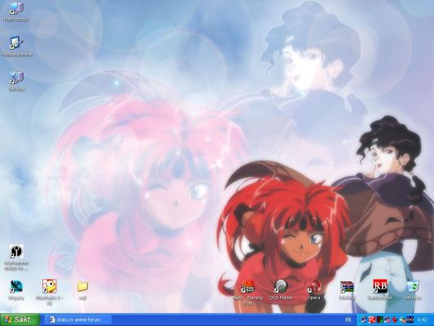Open the WinRAR books icon
Screen dimensions: 434x326
tap(347, 289)
